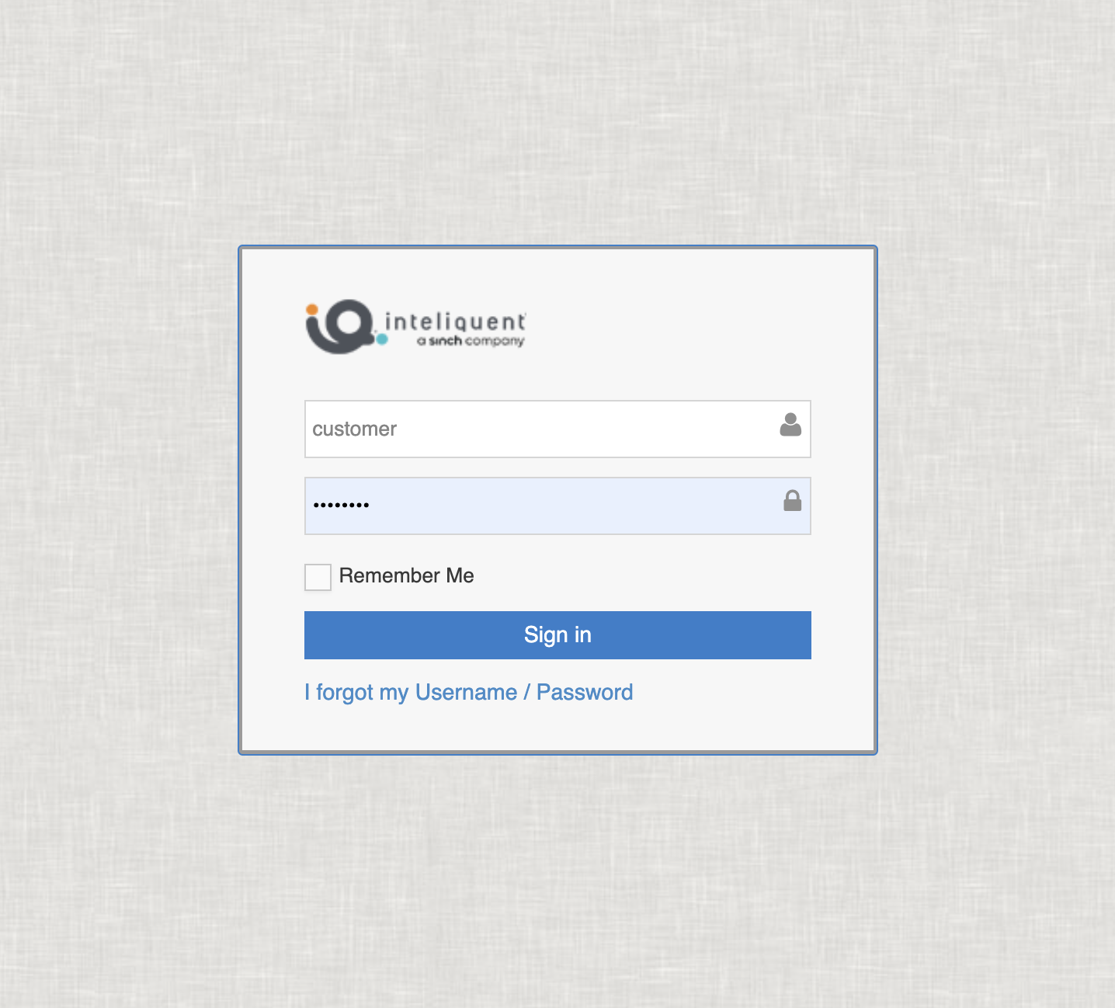Submit with the blue Sign in button
Viewport: 1115px width, 1008px height.
(x=557, y=635)
